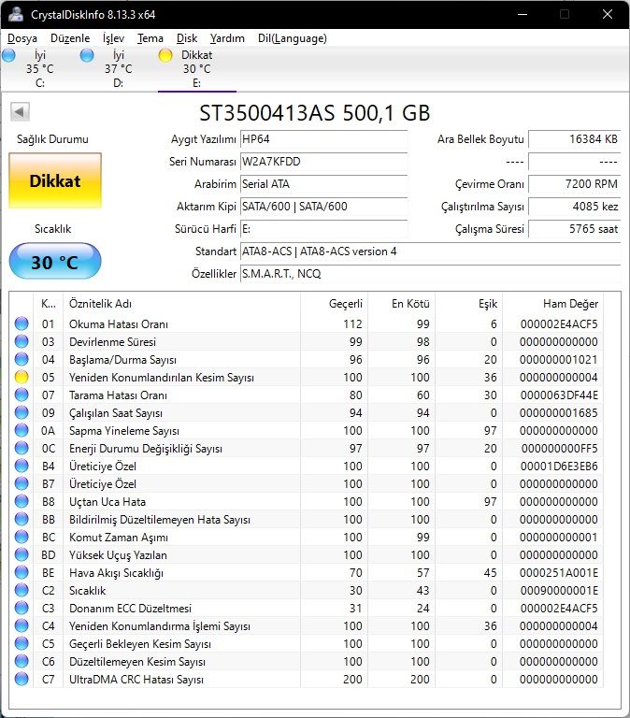630x718 pixels.
Task: Click the Standart field ATA8-ACS version 4
Action: pos(430,251)
